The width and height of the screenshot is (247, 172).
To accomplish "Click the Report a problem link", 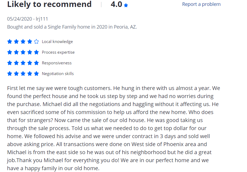I will tap(201, 4).
